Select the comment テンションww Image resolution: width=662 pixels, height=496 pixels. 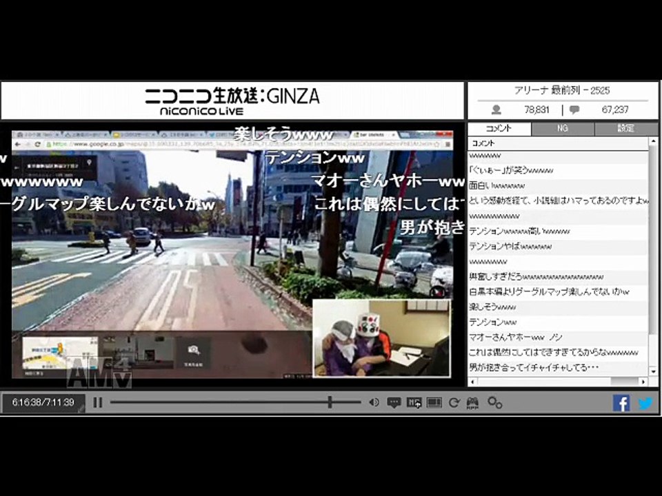point(558,322)
